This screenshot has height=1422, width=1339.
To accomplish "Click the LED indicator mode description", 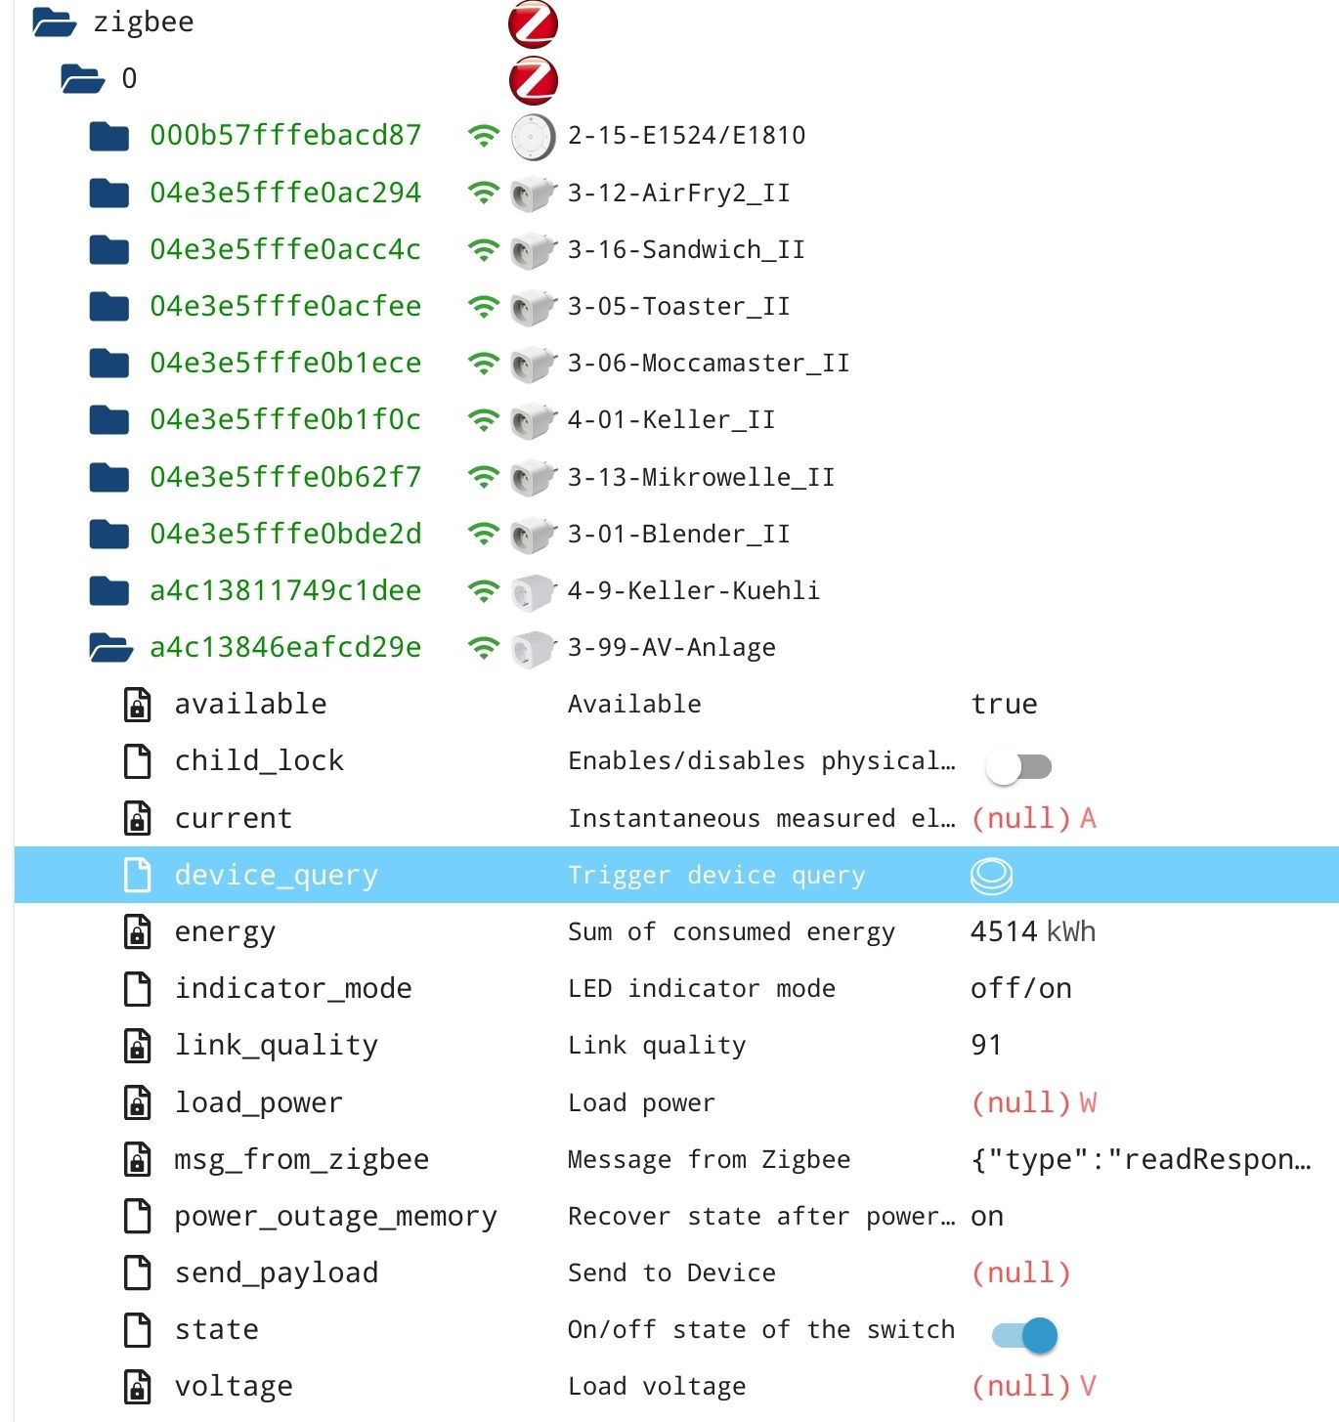I will pos(702,989).
